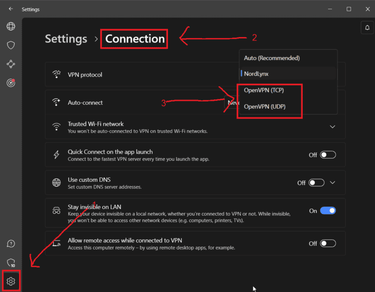Enable Allow remote access while connected to VPN
Screen dimensions: 375x292
[x=328, y=243]
